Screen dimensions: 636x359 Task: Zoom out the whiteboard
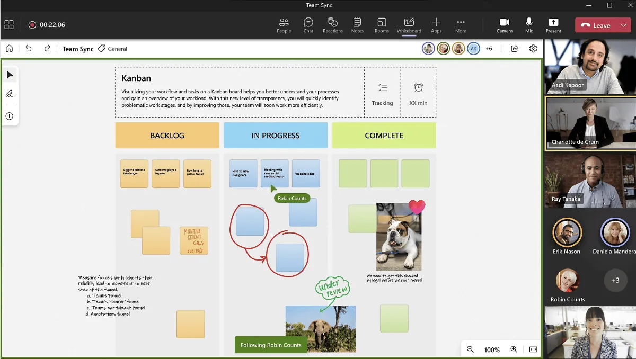[x=470, y=349]
